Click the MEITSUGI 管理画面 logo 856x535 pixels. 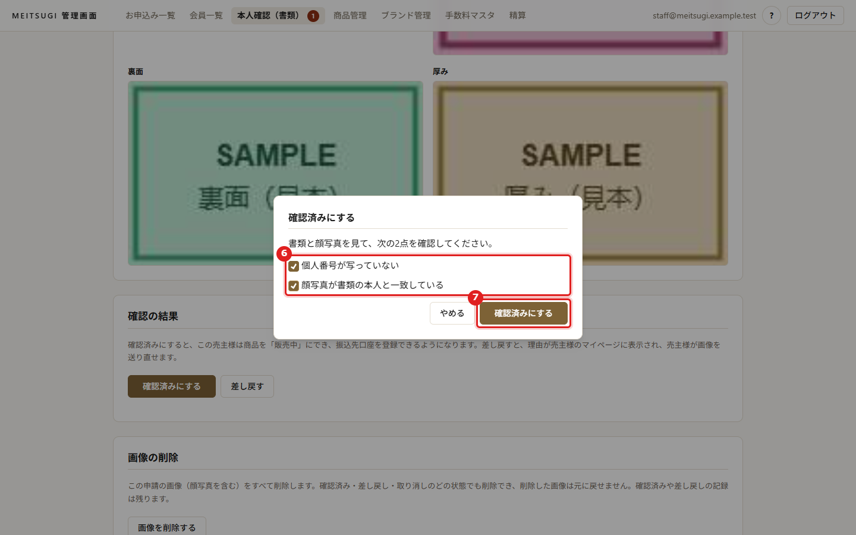(x=55, y=15)
